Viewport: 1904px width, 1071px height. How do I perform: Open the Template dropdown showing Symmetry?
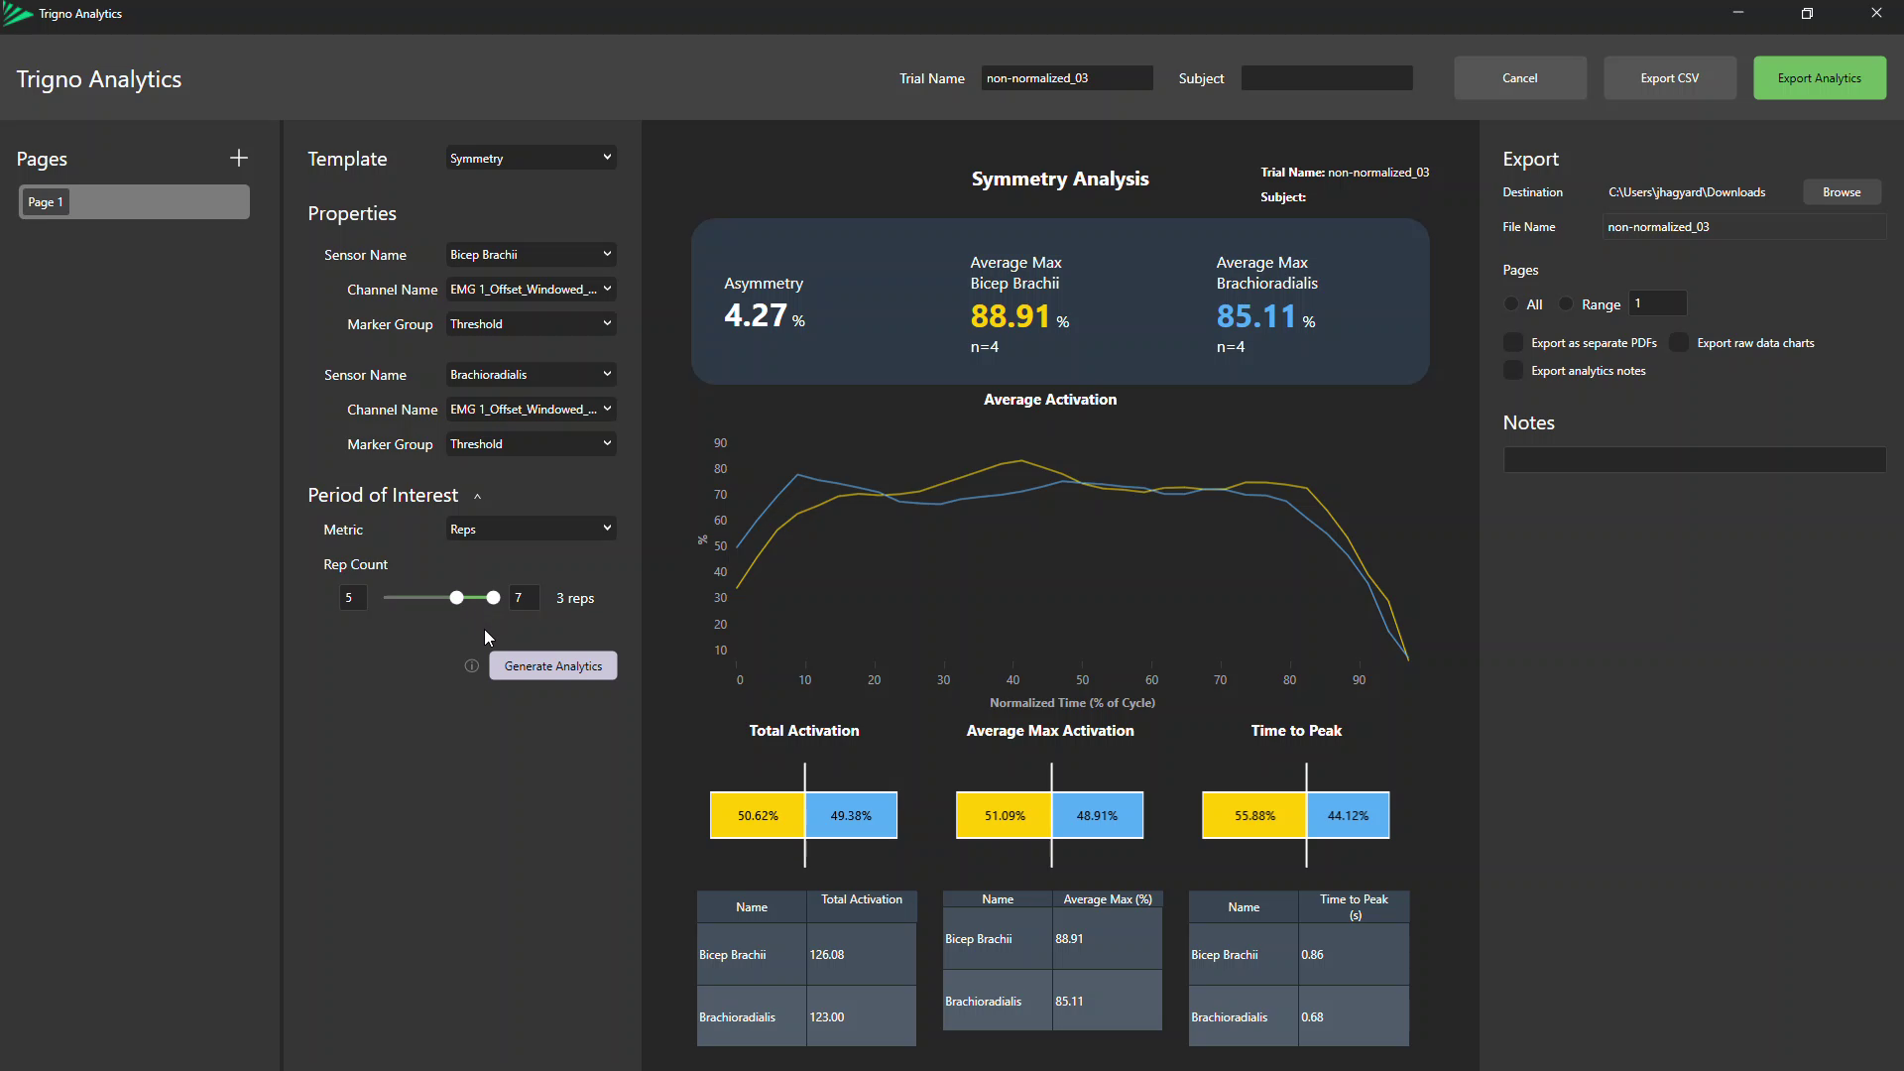pos(531,159)
